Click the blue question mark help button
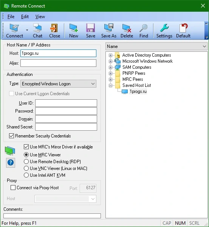 click(11, 162)
